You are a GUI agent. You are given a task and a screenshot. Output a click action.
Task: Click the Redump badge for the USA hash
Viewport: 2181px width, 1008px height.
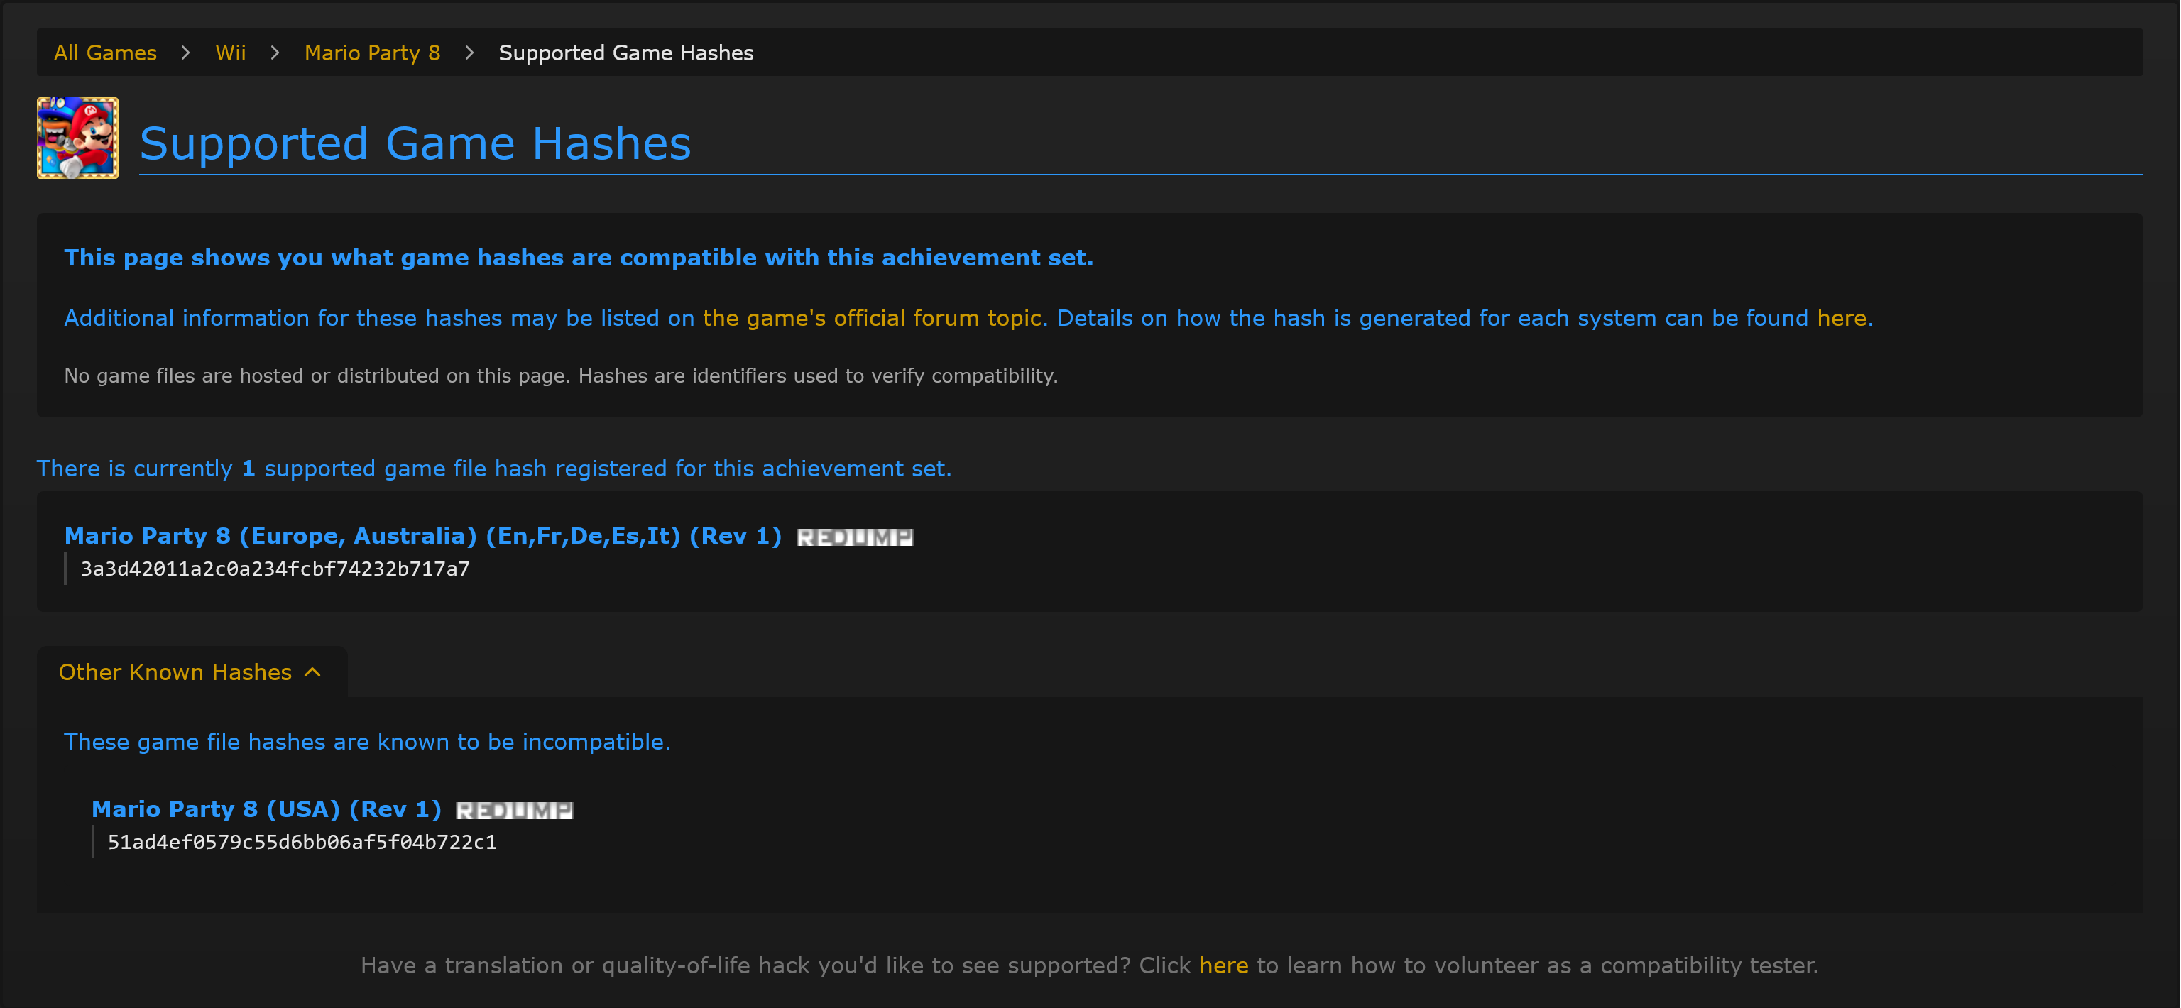coord(514,811)
